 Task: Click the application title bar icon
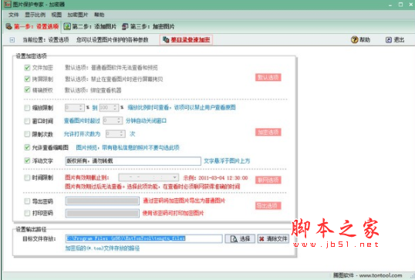pos(8,4)
